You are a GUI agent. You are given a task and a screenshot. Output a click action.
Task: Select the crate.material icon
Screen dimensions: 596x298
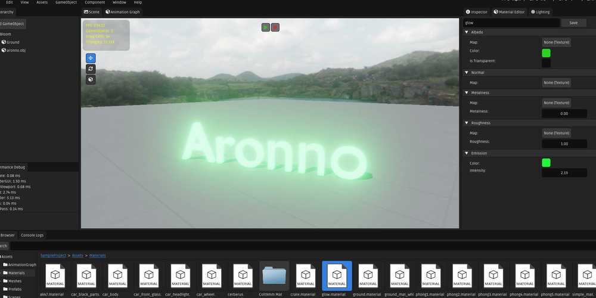[x=306, y=276]
